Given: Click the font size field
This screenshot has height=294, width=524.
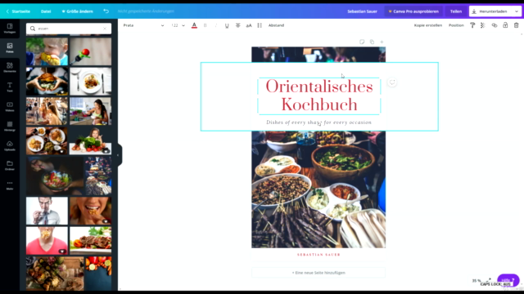Looking at the screenshot, I should [174, 25].
